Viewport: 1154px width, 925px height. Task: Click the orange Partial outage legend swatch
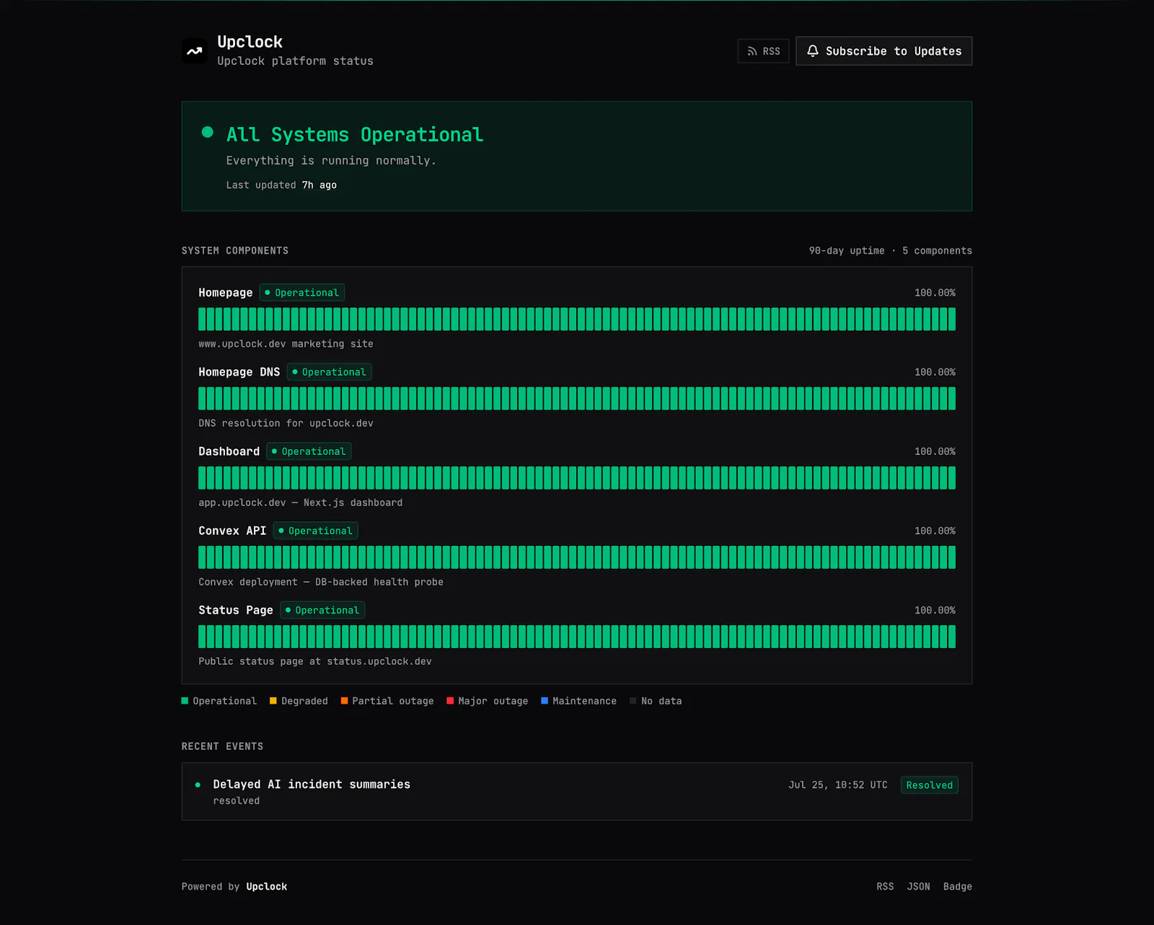point(344,701)
